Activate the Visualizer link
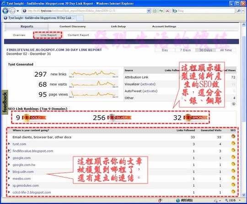 pyautogui.click(x=148, y=84)
